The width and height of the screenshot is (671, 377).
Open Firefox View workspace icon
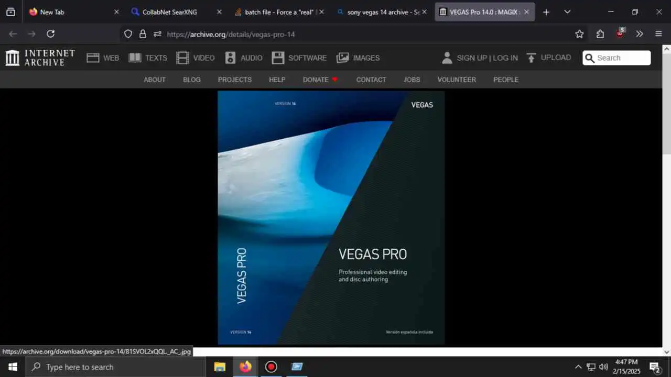(10, 12)
